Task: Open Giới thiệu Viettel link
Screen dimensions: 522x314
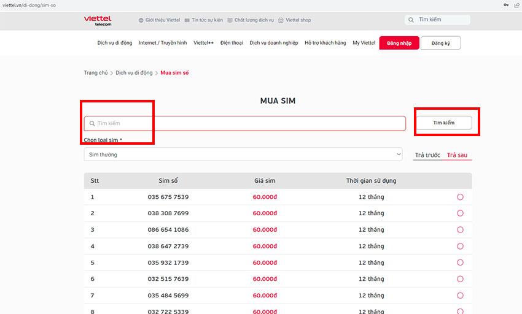Action: (x=163, y=20)
